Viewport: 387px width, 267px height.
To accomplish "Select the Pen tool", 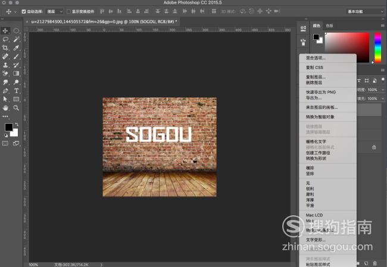I will pyautogui.click(x=5, y=91).
